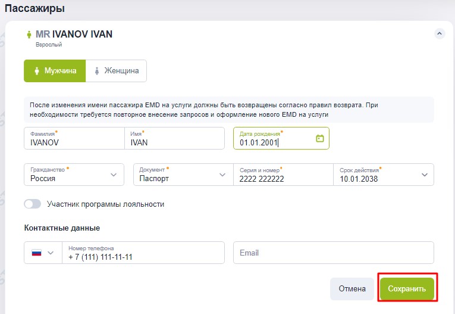455x314 pixels.
Task: Click the green passenger icon beside MR IVANOV
Action: (29, 35)
